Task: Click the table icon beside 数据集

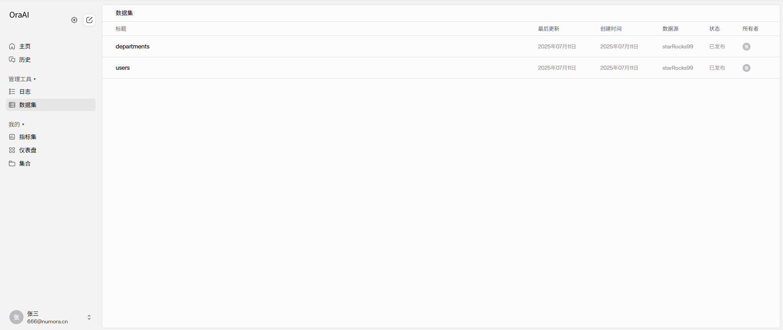Action: coord(12,105)
